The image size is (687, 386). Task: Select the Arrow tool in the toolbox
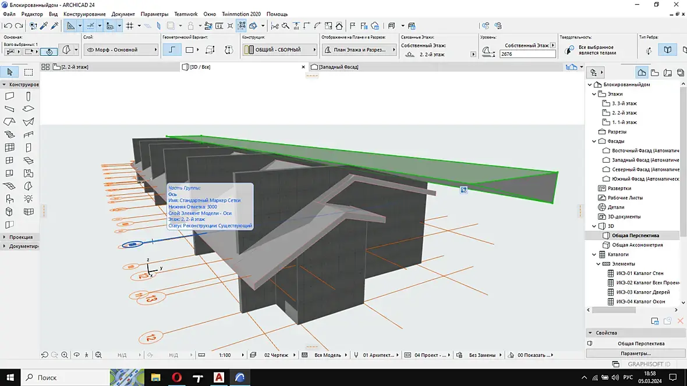[x=9, y=72]
